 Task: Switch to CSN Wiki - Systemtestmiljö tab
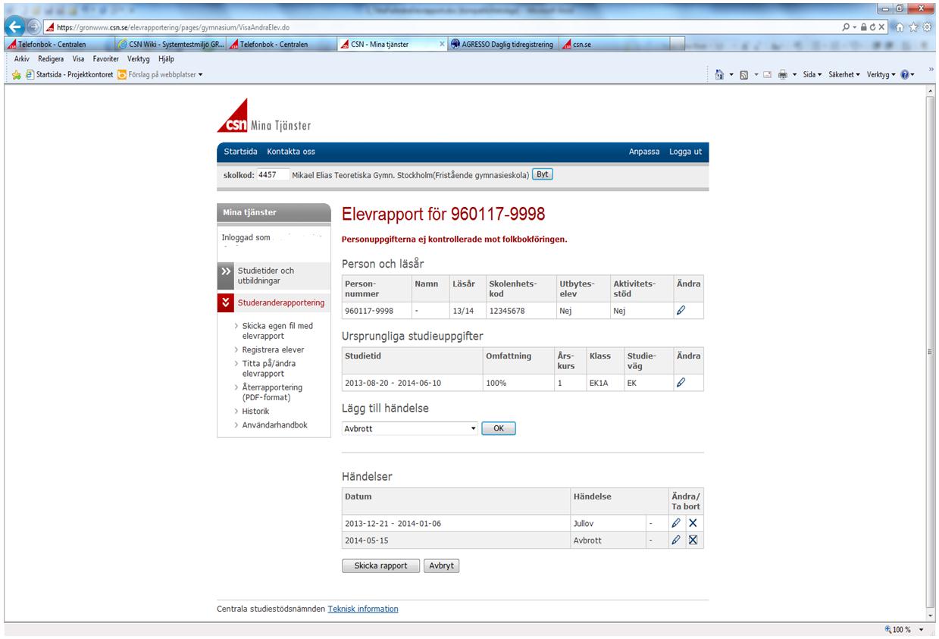pos(171,44)
